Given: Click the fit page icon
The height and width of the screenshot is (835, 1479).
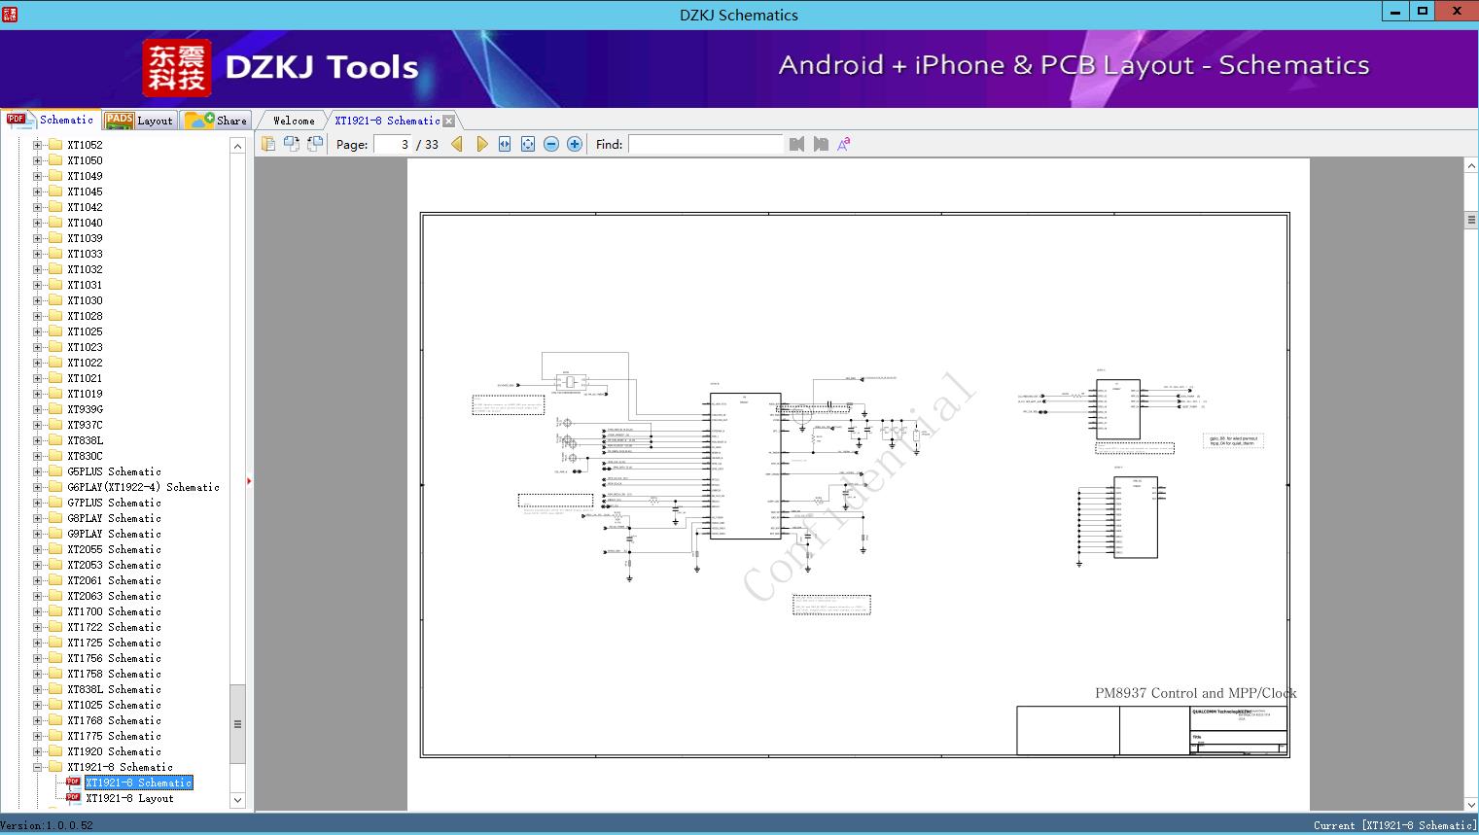Looking at the screenshot, I should (528, 144).
